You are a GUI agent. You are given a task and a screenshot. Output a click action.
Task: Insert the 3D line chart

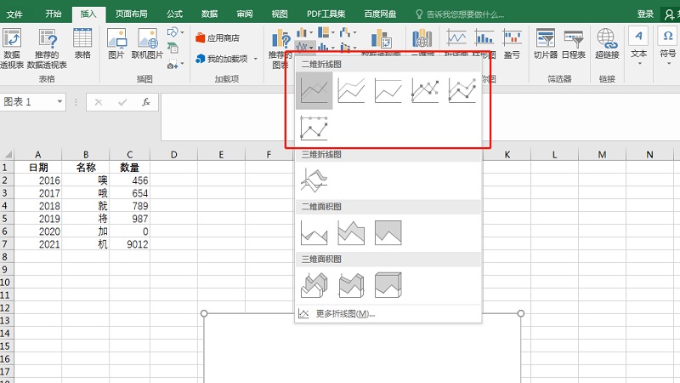pos(314,180)
